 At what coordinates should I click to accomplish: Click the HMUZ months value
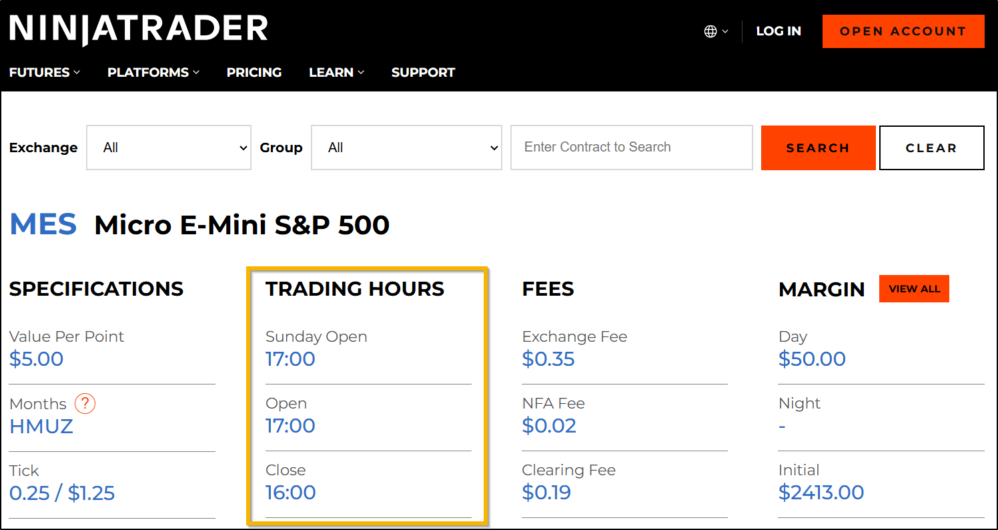[x=41, y=427]
